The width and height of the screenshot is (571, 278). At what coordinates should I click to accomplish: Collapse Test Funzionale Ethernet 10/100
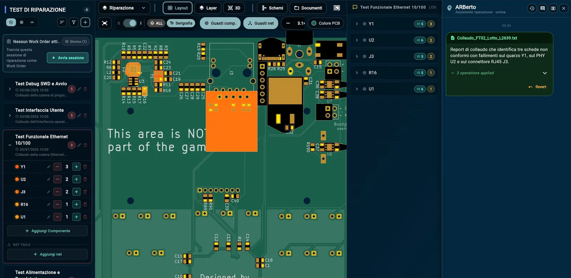(10, 145)
